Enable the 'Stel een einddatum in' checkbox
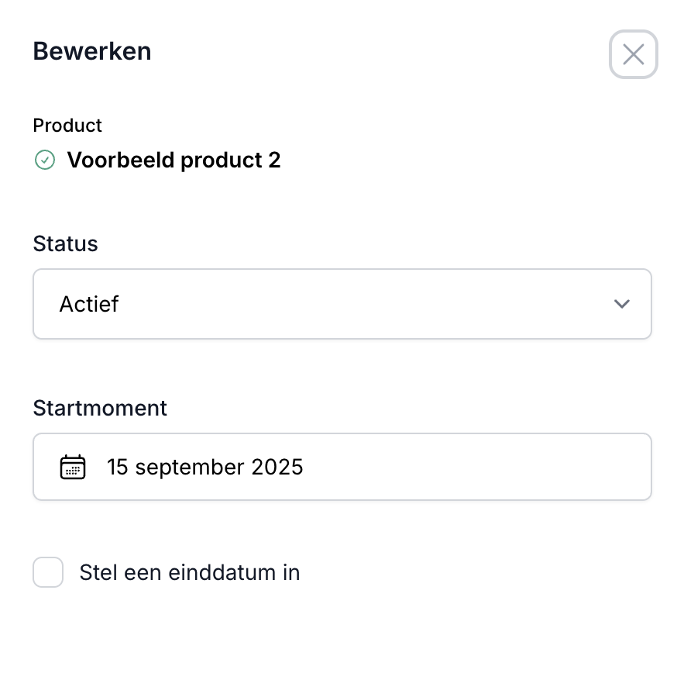The height and width of the screenshot is (673, 677). tap(48, 573)
